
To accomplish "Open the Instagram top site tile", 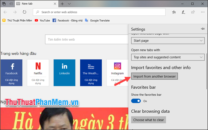I will 117,73.
